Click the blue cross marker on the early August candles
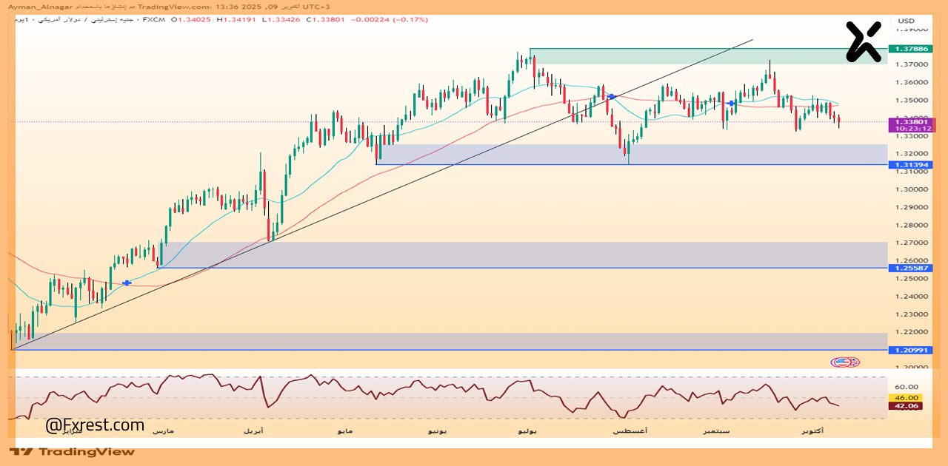The width and height of the screenshot is (948, 466). coord(611,97)
